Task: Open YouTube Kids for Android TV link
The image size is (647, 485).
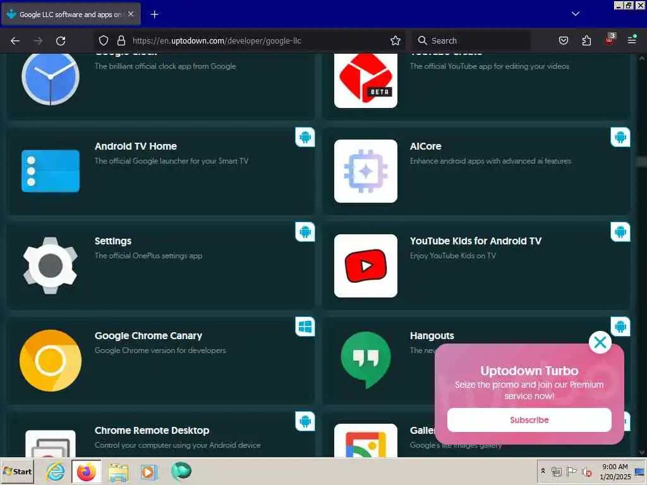Action: coord(475,241)
